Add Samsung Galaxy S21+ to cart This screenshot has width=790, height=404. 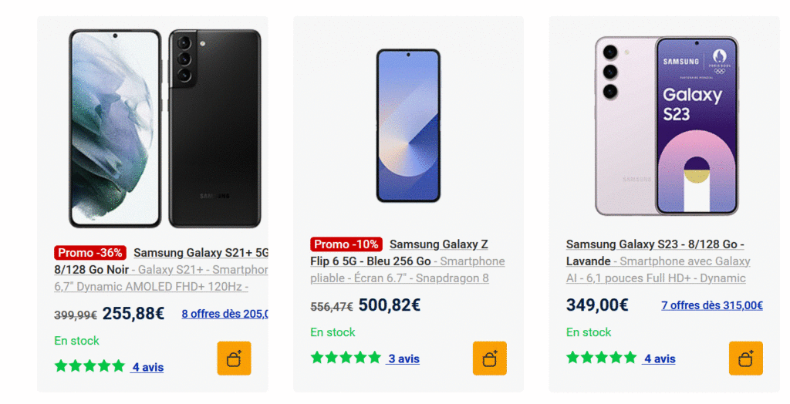click(234, 359)
